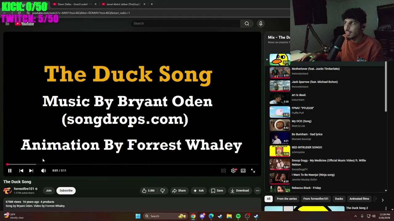Toggle closed captions CC button
Image resolution: width=394 pixels, height=221 pixels.
click(x=223, y=171)
